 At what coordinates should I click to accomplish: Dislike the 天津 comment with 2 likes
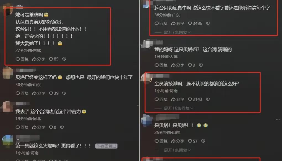pos(201,65)
